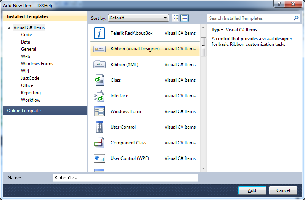Image resolution: width=305 pixels, height=200 pixels.
Task: Choose the WPF category
Action: 26,71
